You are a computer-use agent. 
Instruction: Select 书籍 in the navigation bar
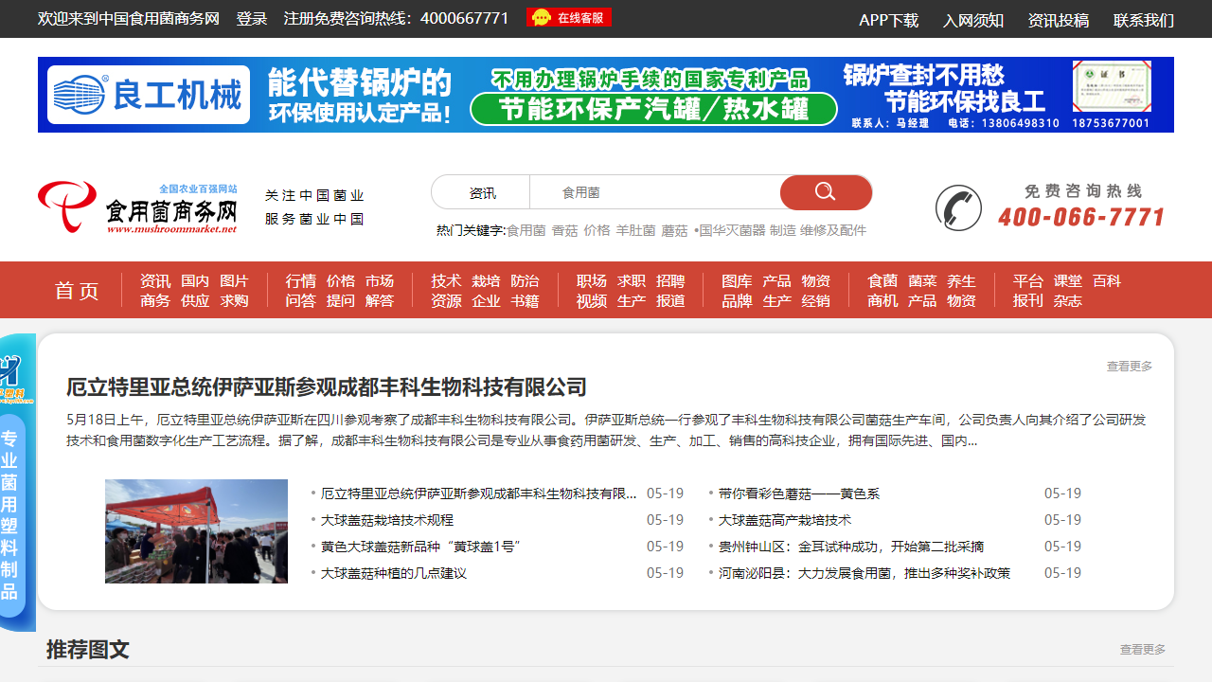tap(525, 301)
